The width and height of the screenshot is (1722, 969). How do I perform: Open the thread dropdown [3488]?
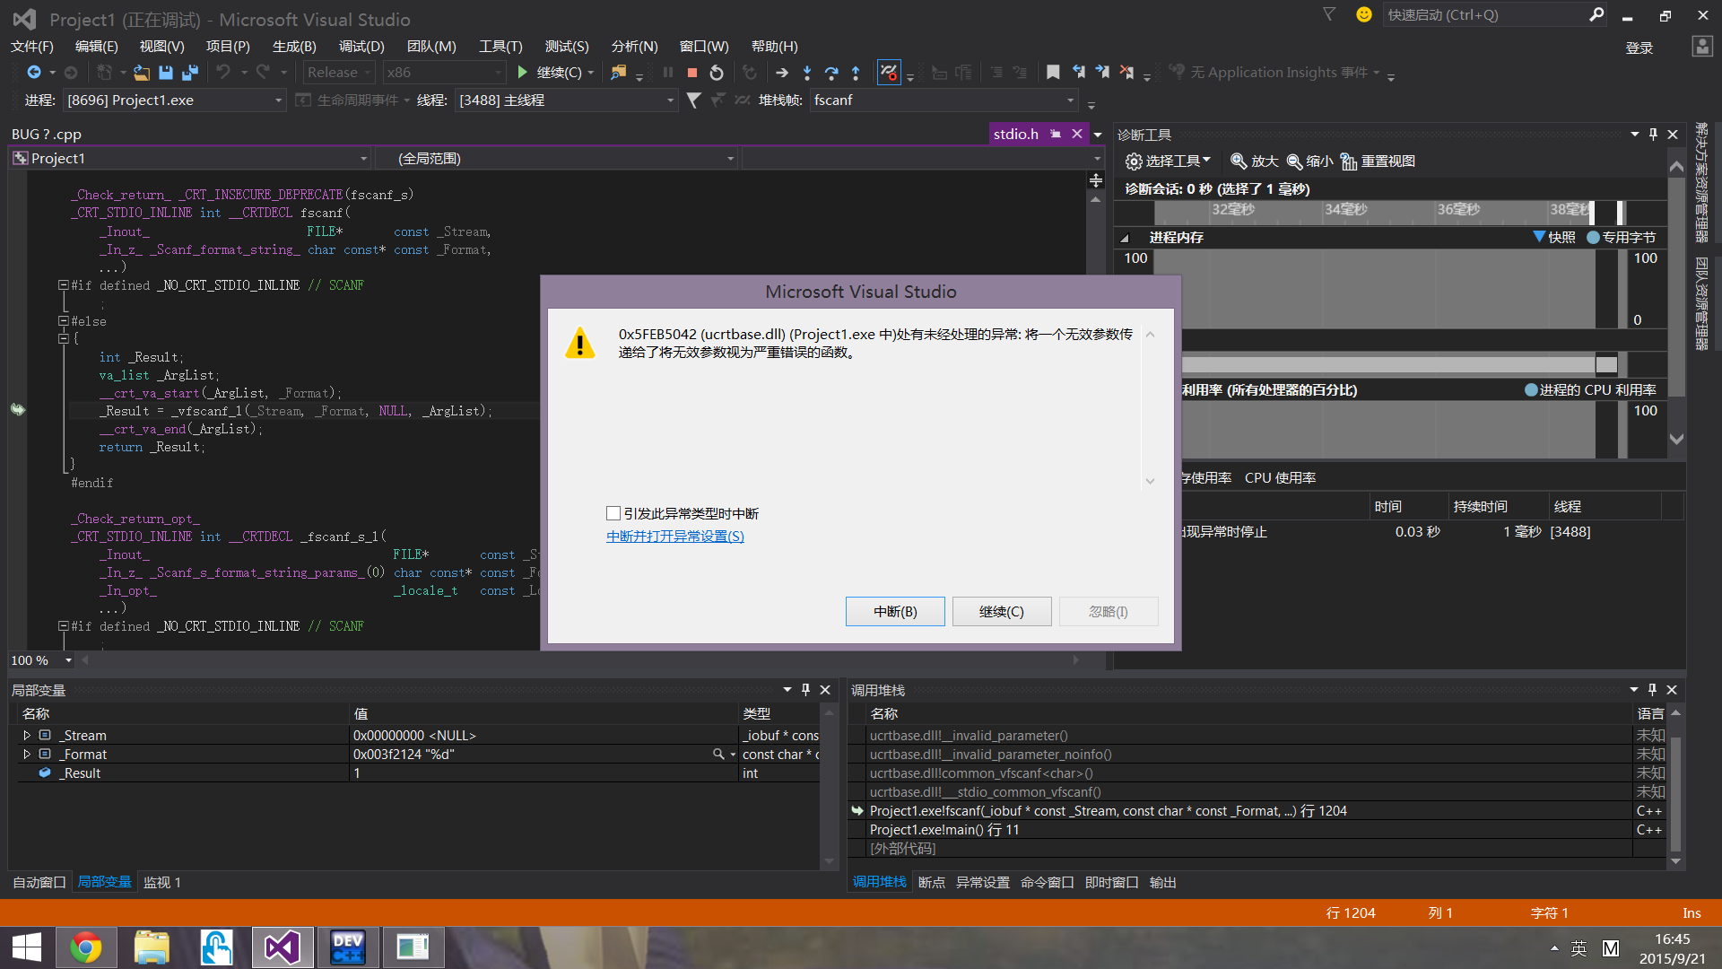(566, 100)
